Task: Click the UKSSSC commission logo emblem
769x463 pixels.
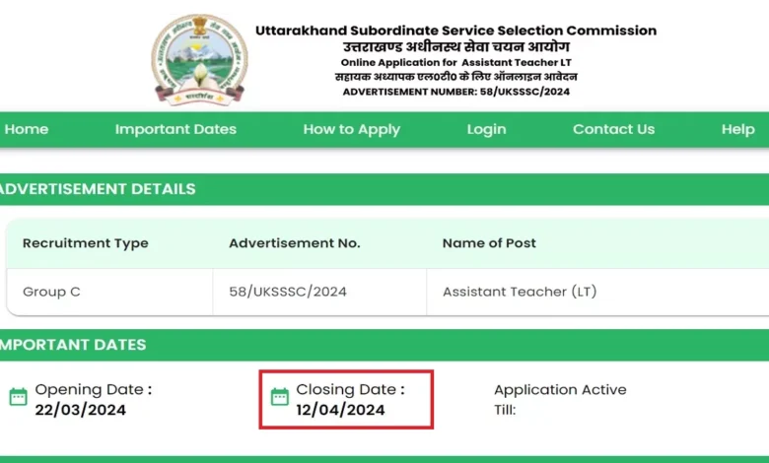Action: [199, 61]
